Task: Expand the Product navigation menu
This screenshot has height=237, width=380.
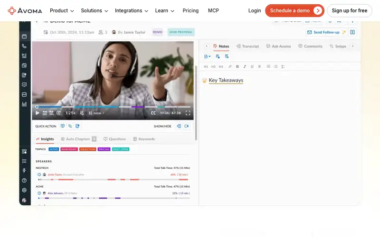Action: [62, 10]
